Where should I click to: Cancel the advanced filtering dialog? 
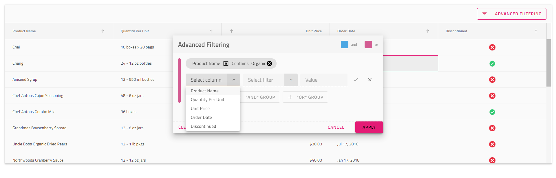(x=336, y=127)
